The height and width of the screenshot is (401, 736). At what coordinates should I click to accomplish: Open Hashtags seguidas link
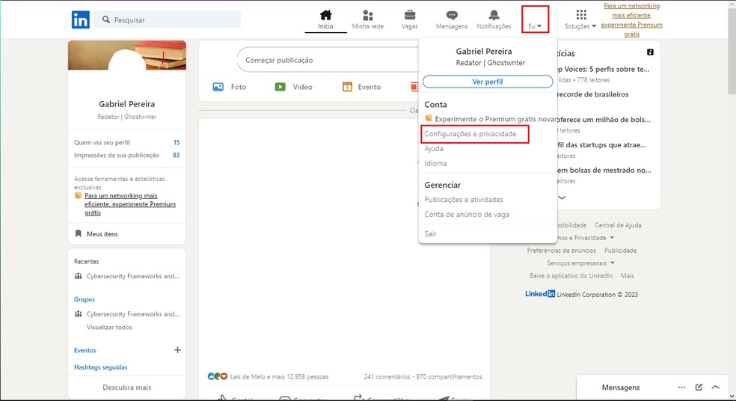[x=100, y=367]
